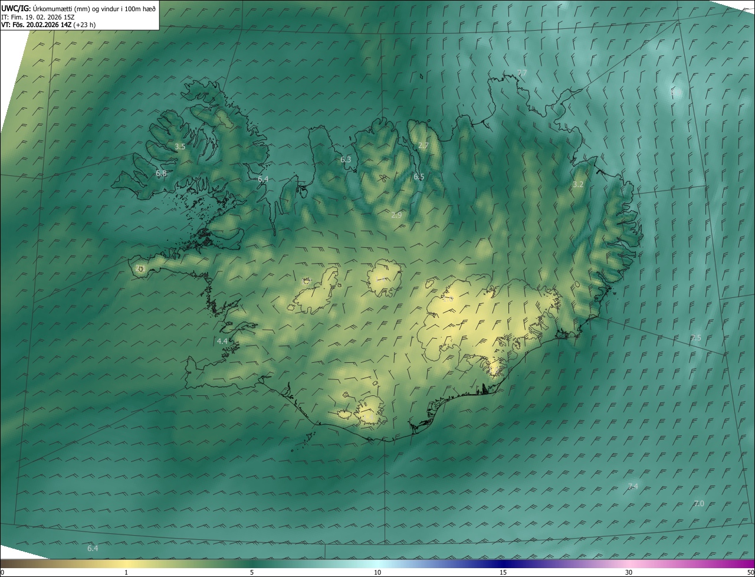Click the 3.2 value label on the map

point(578,184)
